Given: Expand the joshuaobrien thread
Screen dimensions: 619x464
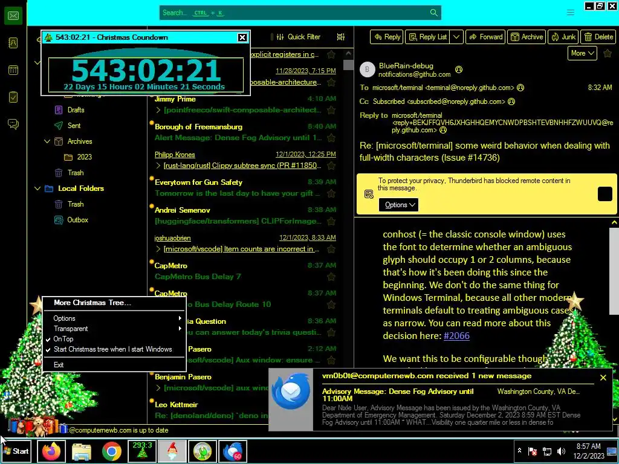Looking at the screenshot, I should pos(158,249).
